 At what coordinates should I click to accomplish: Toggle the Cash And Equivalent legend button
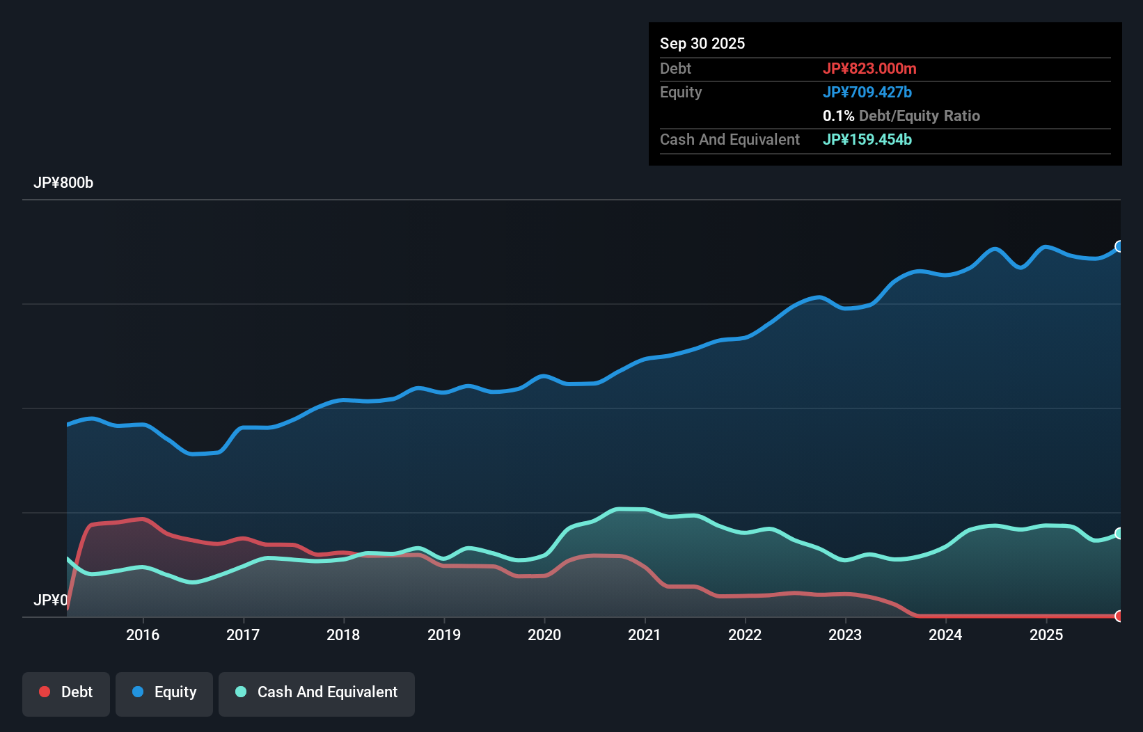317,694
